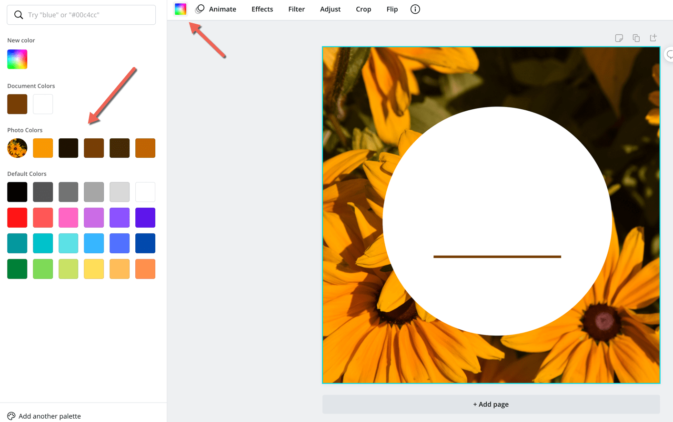
Task: Select the dark teal default color
Action: point(17,243)
